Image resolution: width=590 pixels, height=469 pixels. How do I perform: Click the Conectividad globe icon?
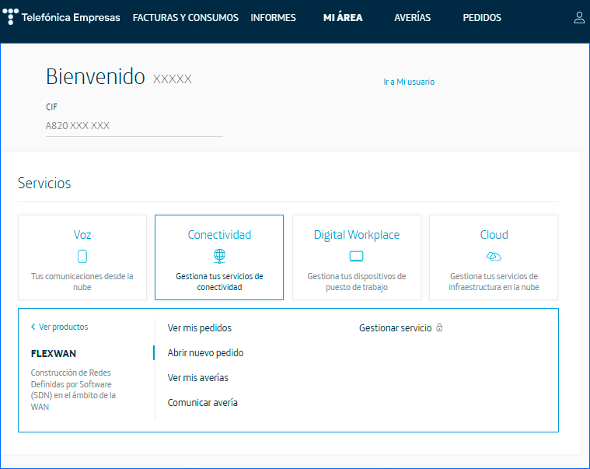coord(219,256)
